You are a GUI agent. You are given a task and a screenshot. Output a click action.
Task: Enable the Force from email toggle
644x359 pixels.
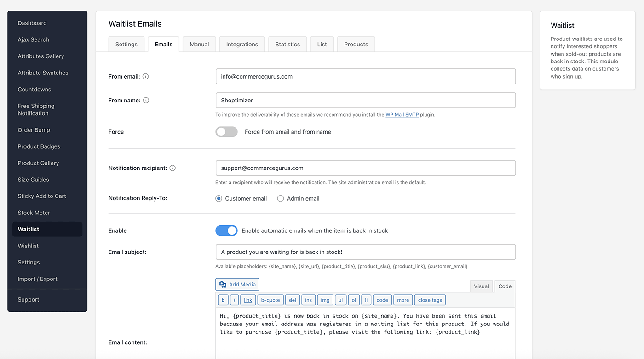[x=226, y=132]
